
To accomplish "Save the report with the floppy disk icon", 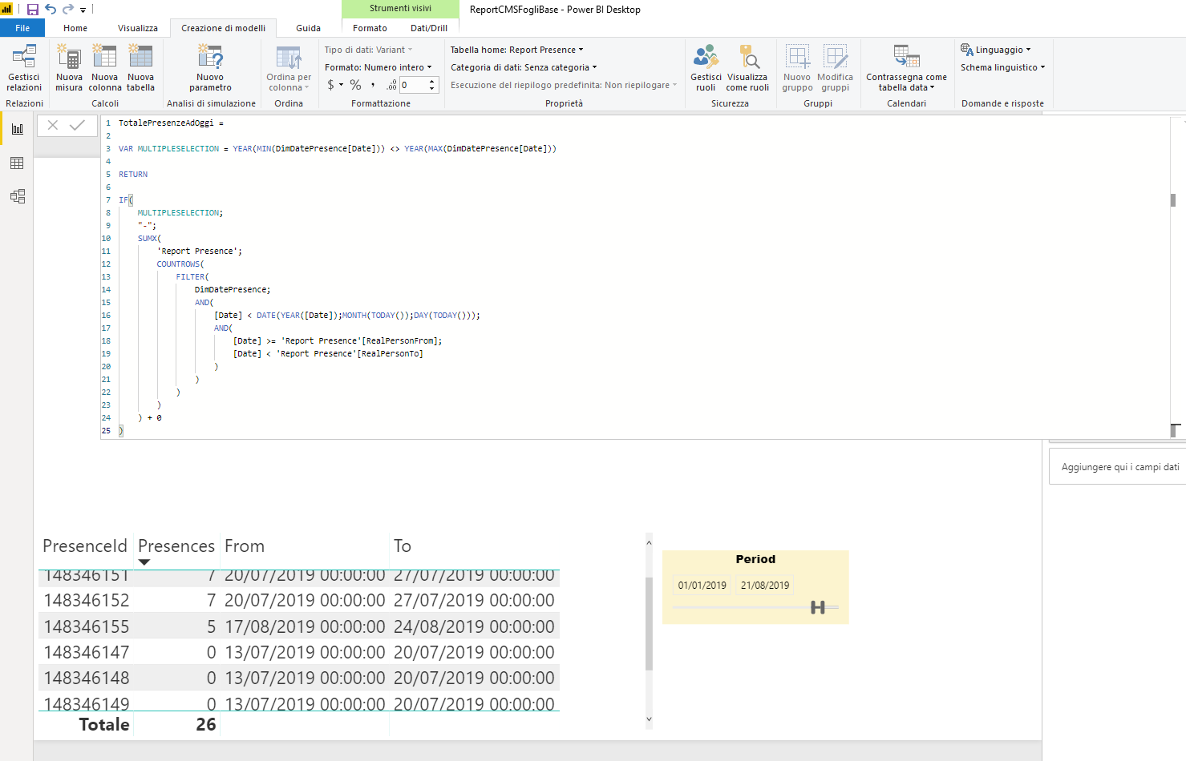I will 33,10.
